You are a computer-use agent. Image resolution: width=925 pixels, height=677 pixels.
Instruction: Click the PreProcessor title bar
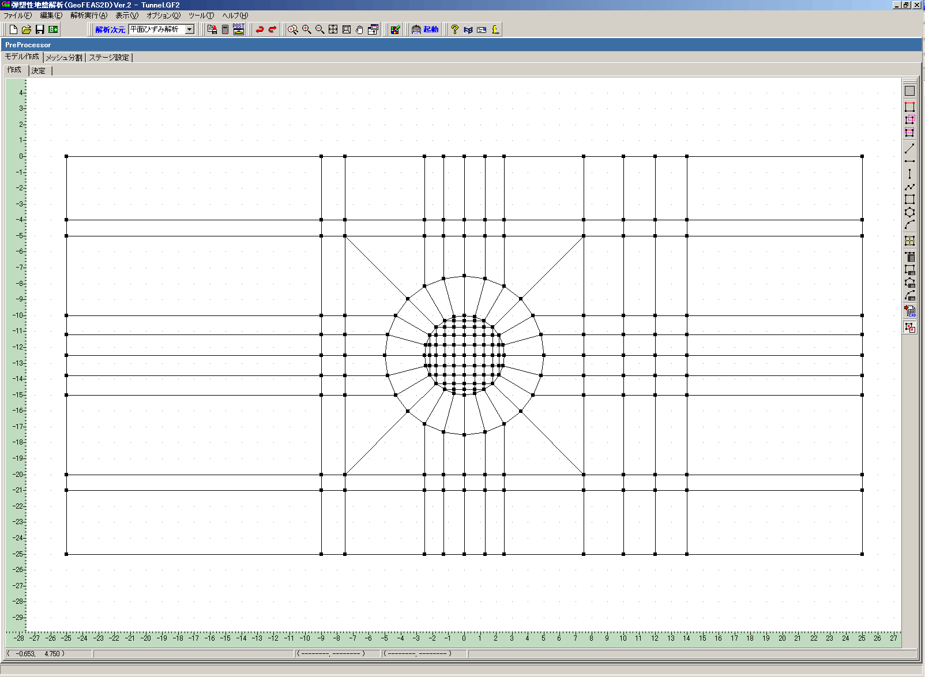coord(461,44)
